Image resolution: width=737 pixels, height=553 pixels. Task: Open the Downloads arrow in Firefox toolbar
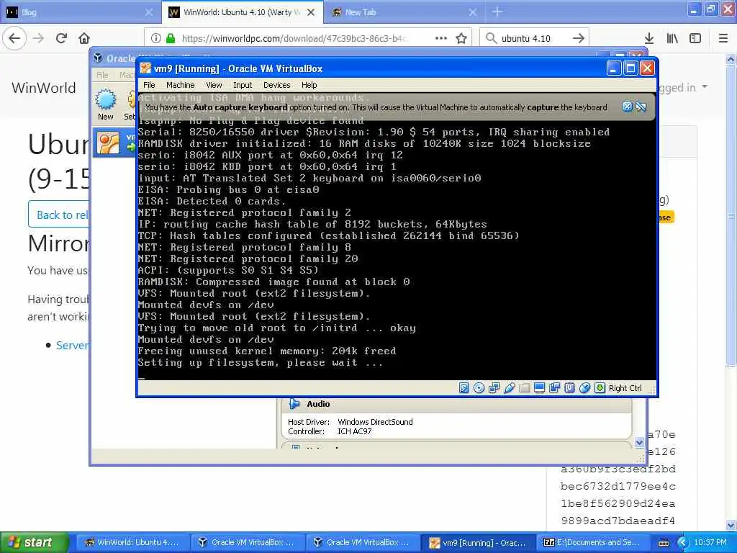click(649, 38)
